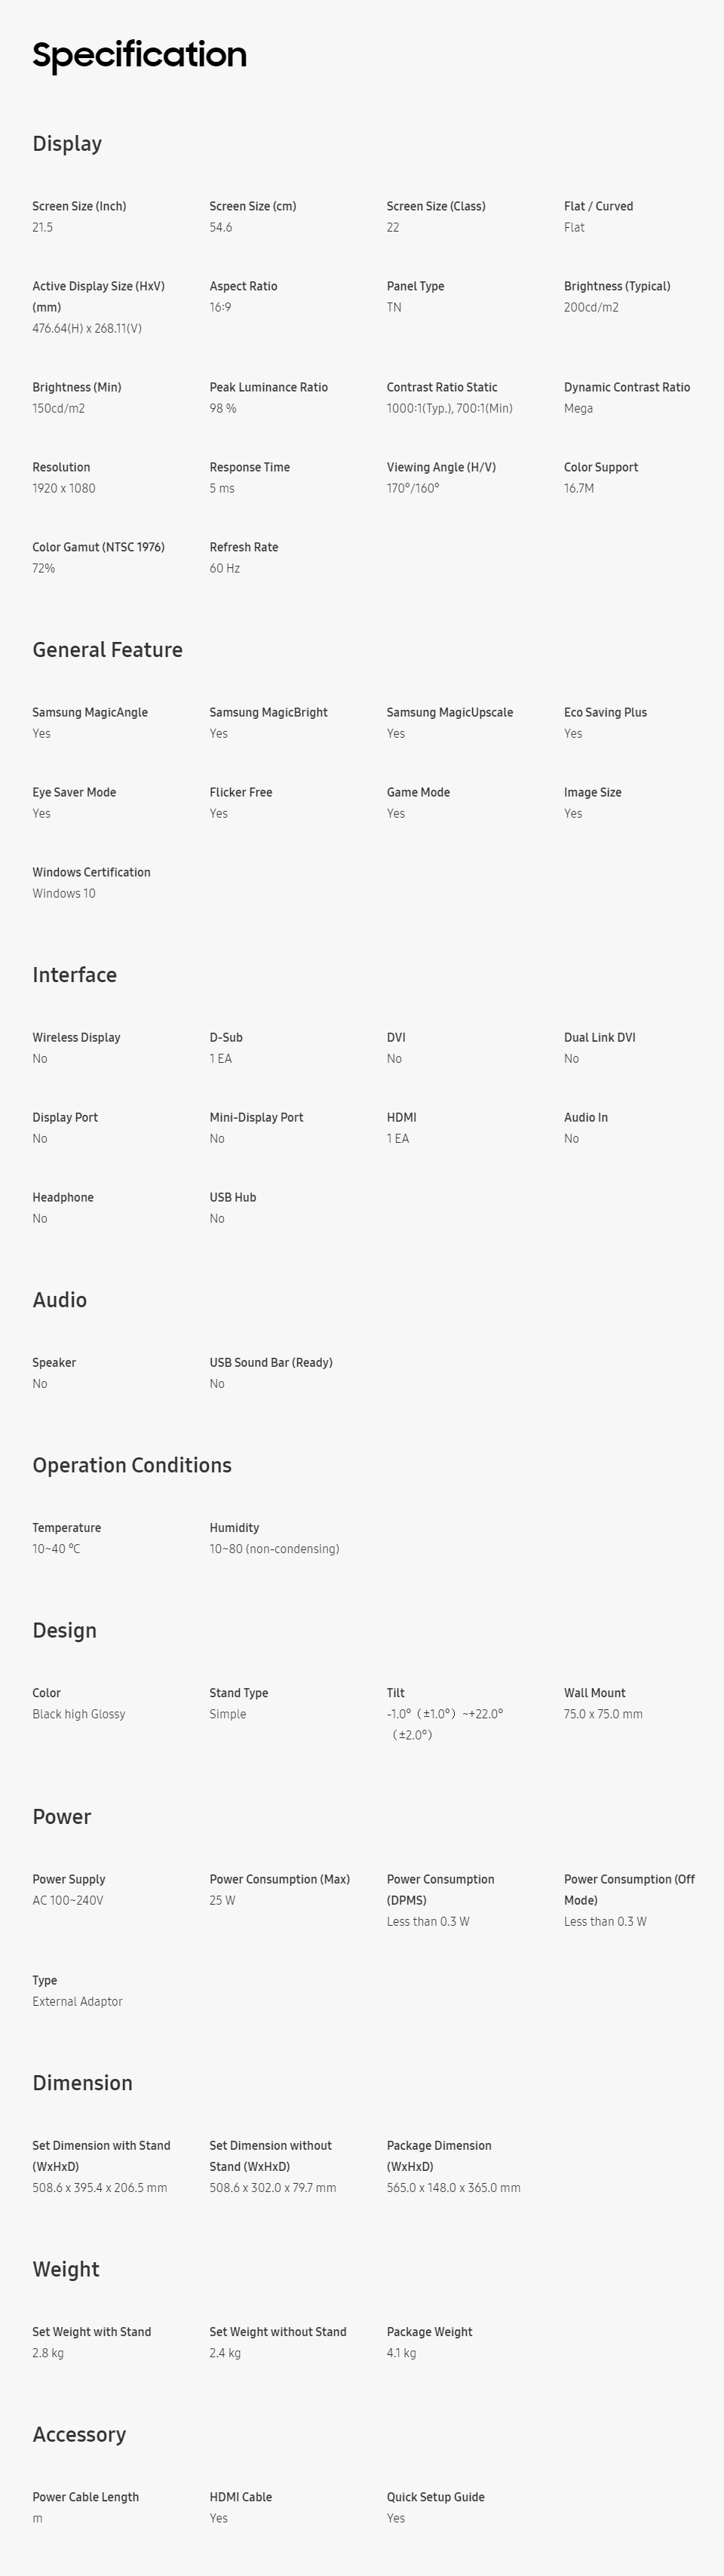Image resolution: width=724 pixels, height=2576 pixels.
Task: Click the Dimension section heading
Action: point(82,2082)
